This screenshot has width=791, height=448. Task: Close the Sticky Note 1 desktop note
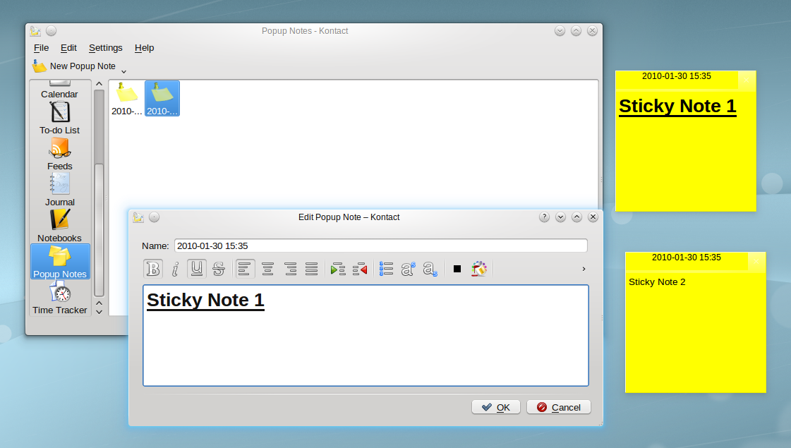pos(747,80)
